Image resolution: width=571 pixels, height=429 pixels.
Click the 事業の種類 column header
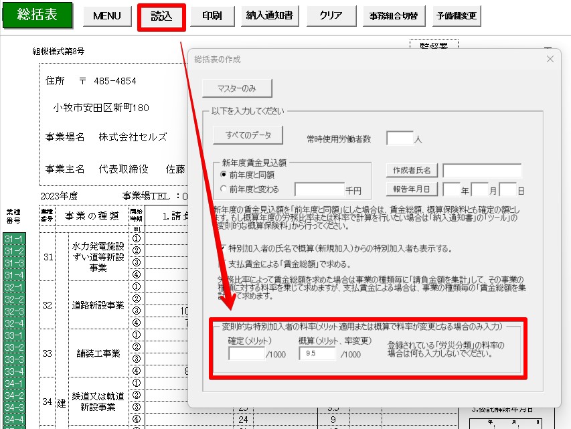click(92, 216)
